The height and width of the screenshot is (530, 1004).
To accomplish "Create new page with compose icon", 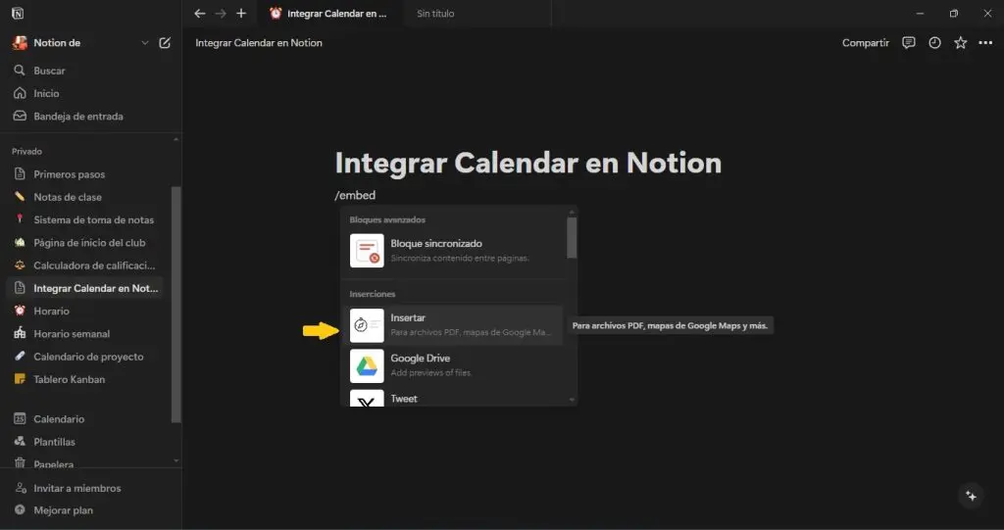I will [165, 43].
